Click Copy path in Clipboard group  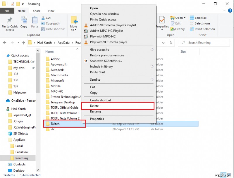(52, 23)
